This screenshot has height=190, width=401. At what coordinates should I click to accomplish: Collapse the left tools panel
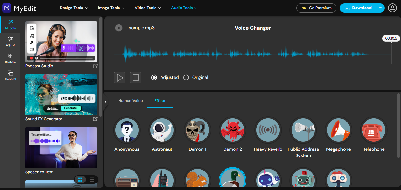click(105, 102)
